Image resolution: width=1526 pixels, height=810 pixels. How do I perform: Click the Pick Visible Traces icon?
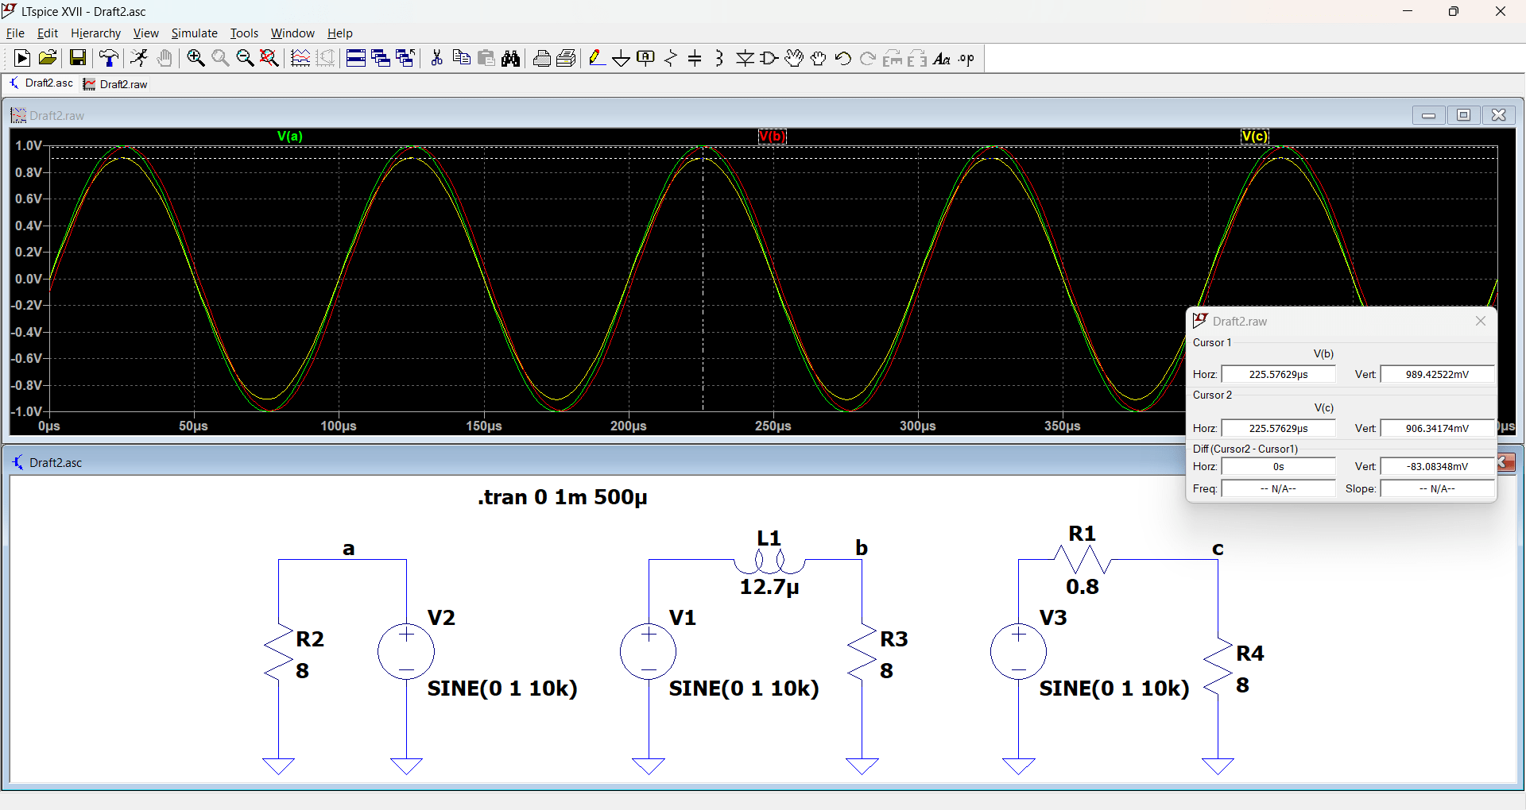[300, 58]
